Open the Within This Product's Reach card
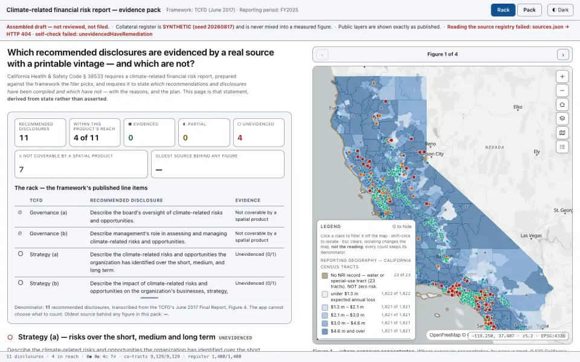This screenshot has width=580, height=362. [x=95, y=132]
